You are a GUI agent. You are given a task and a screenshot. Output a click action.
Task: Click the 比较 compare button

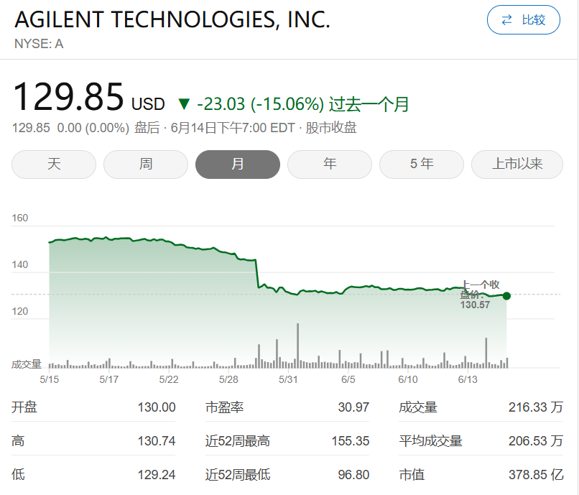[x=523, y=20]
